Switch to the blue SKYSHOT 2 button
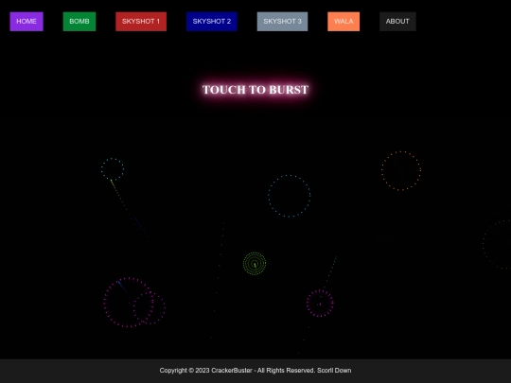 pyautogui.click(x=212, y=22)
